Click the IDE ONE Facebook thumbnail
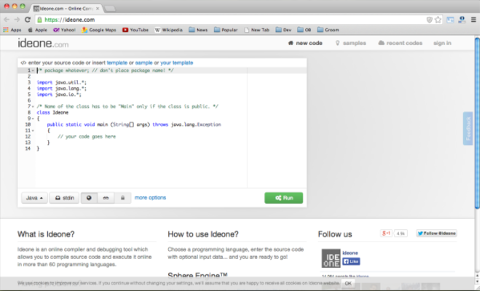482x291 pixels. pyautogui.click(x=331, y=258)
